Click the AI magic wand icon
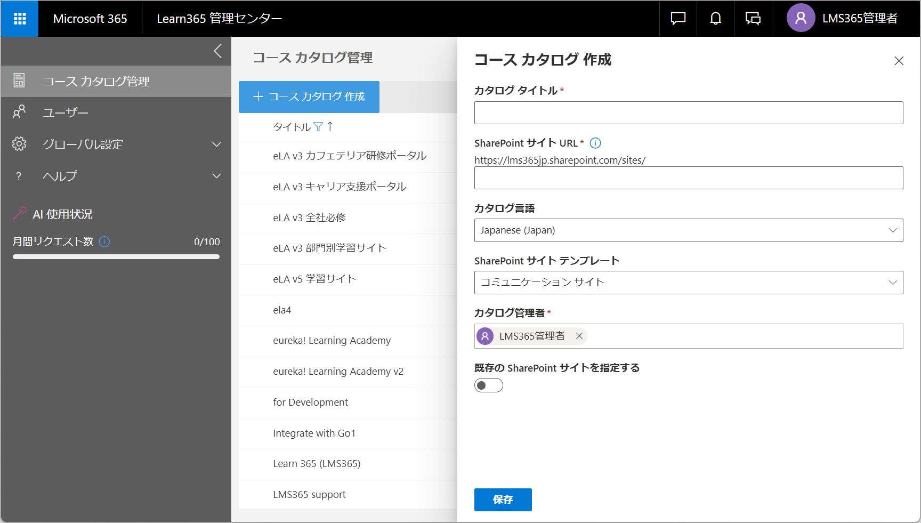 coord(20,213)
